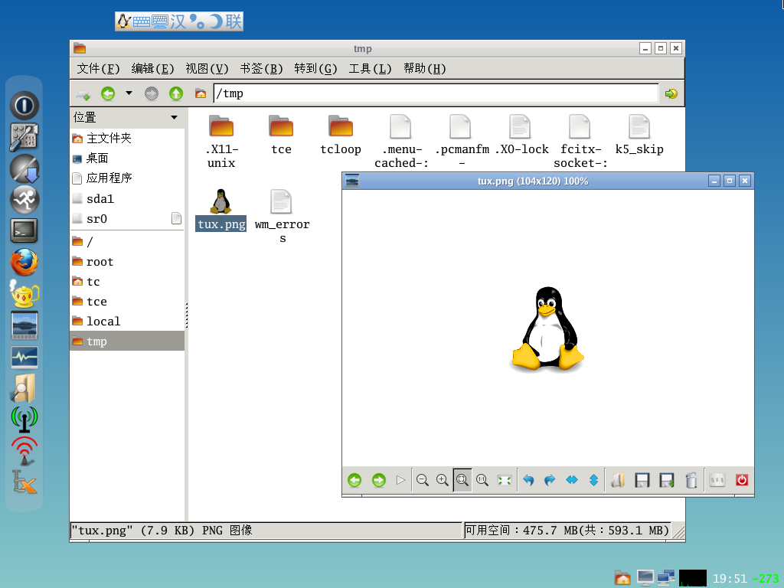Open Firefox from the dock
This screenshot has height=588, width=784.
click(24, 262)
